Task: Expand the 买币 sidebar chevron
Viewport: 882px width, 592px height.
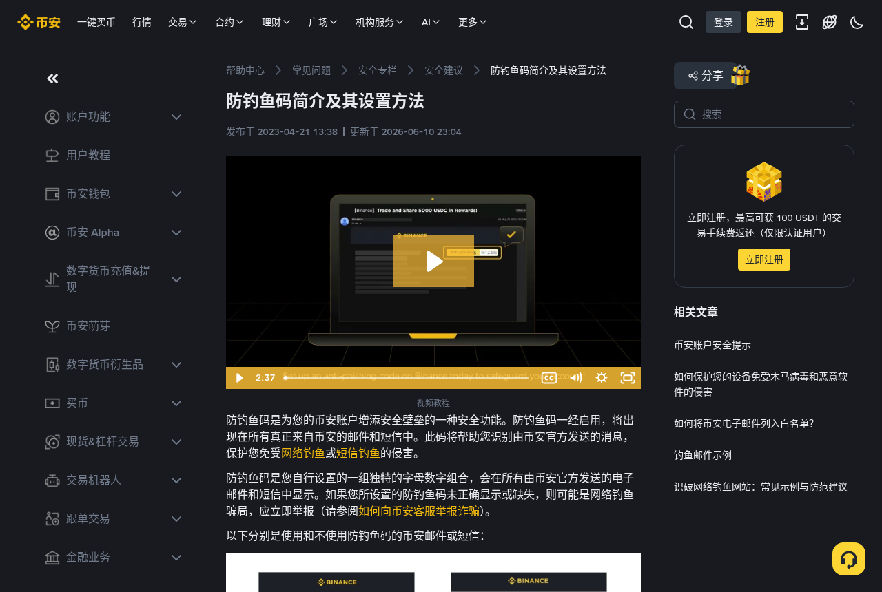Action: [176, 403]
